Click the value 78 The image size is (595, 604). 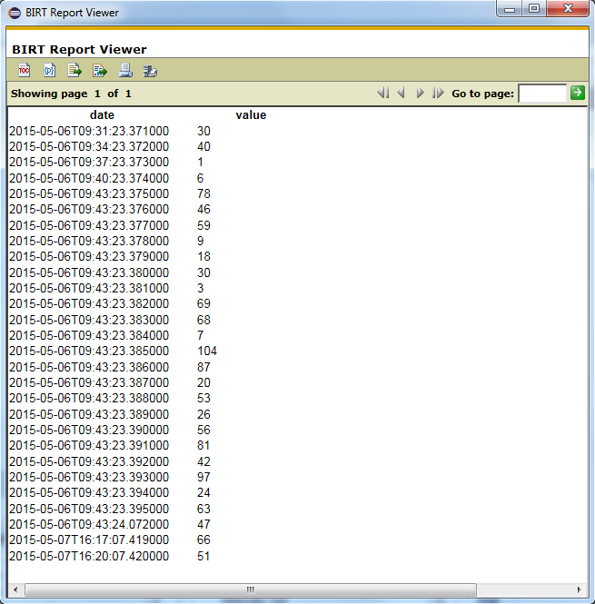coord(203,193)
